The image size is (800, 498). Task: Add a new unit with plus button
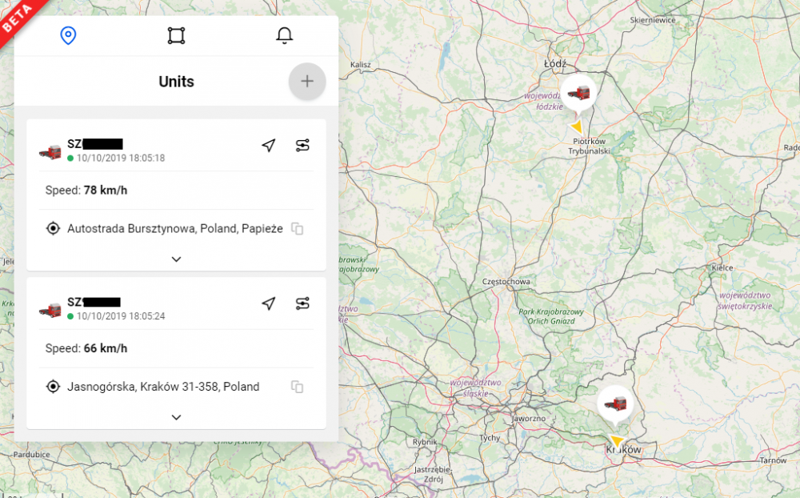307,81
